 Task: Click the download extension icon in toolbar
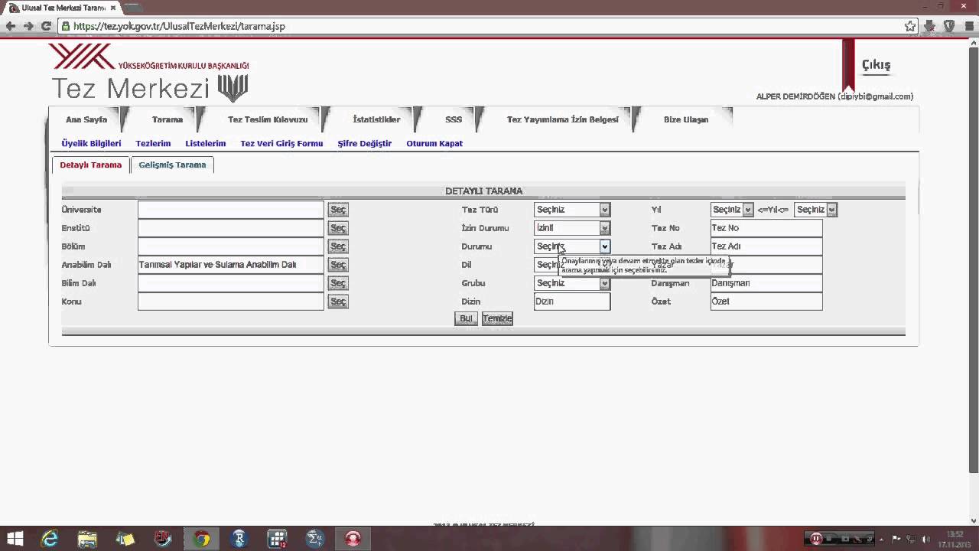pos(930,26)
